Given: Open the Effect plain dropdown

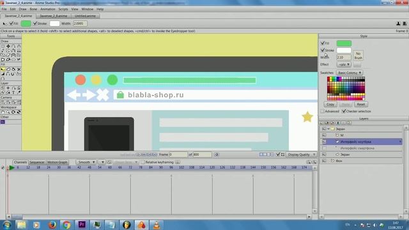Looking at the screenshot, I should pos(344,65).
